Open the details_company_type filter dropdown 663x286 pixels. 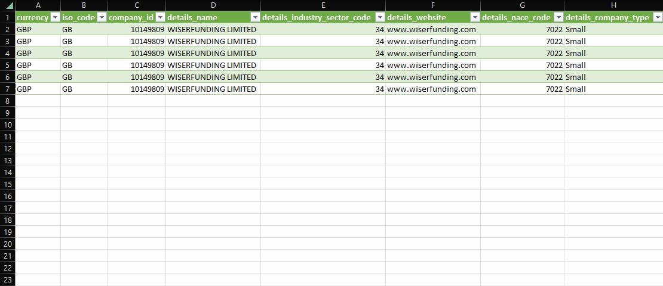point(657,18)
